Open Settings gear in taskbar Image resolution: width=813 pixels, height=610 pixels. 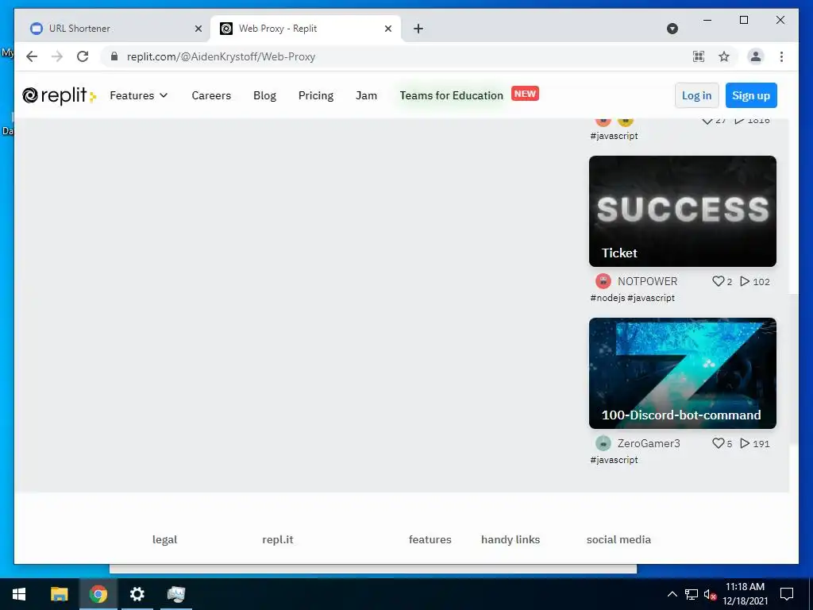pos(137,594)
